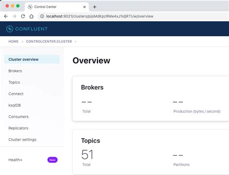This screenshot has height=175, width=229.
Task: Click the CONFLUENT wordmark
Action: pyautogui.click(x=31, y=29)
